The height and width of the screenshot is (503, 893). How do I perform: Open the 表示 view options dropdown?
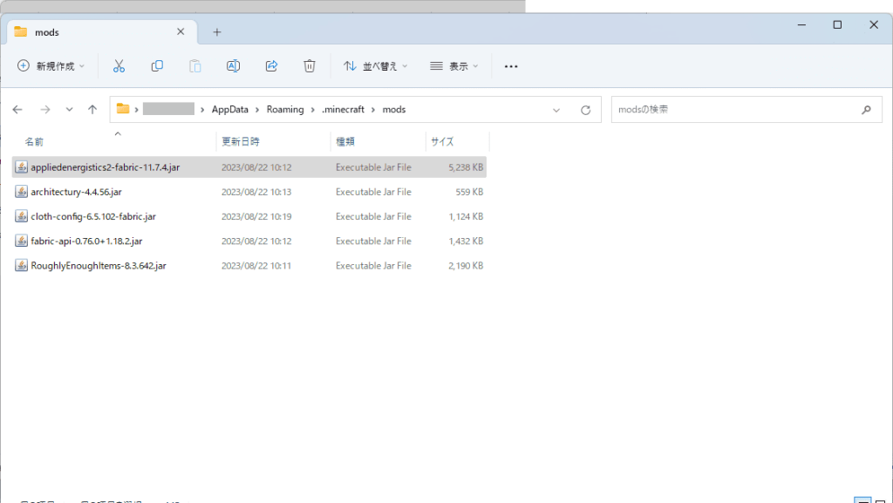point(453,66)
